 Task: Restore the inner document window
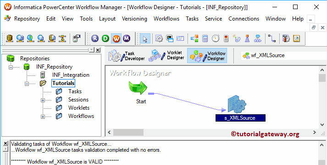pos(313,27)
